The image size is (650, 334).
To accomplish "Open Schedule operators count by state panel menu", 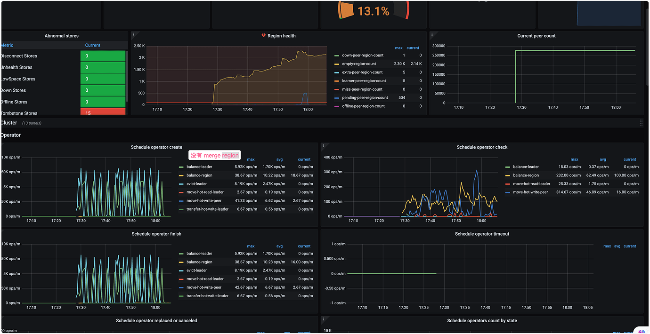I will 482,320.
